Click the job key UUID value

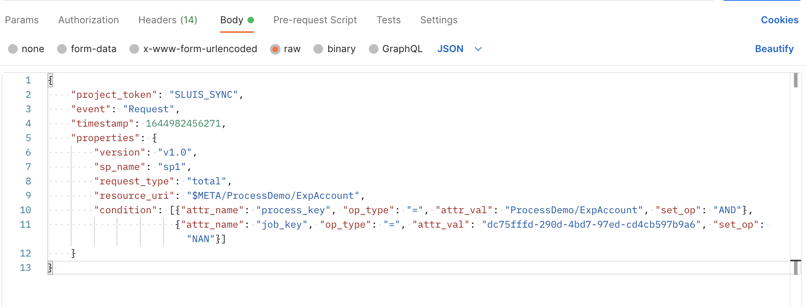pyautogui.click(x=591, y=224)
